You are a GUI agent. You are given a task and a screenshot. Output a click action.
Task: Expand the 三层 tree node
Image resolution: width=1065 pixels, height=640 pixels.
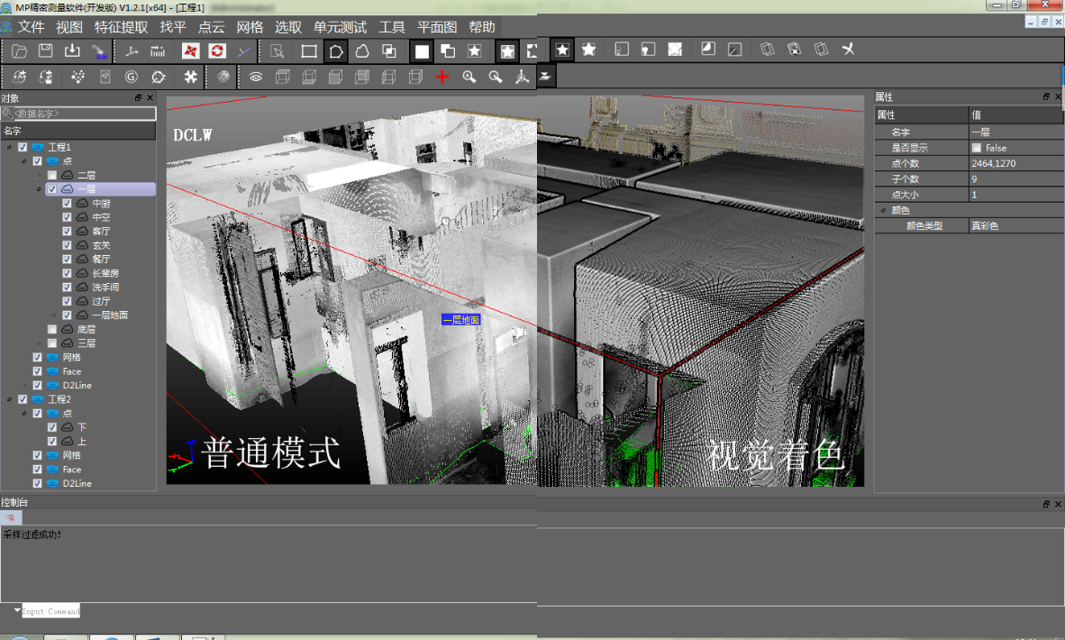(39, 343)
